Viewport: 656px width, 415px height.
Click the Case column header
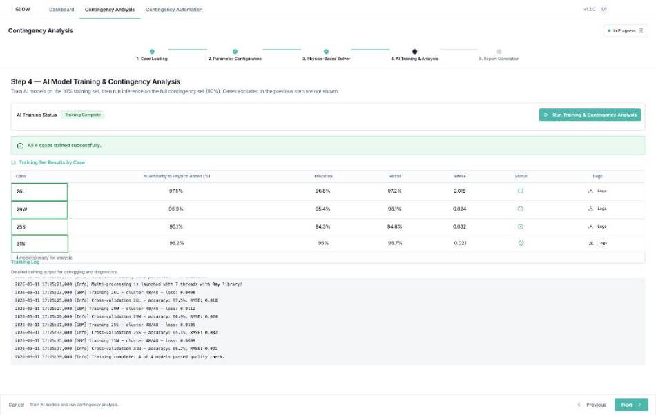click(21, 176)
